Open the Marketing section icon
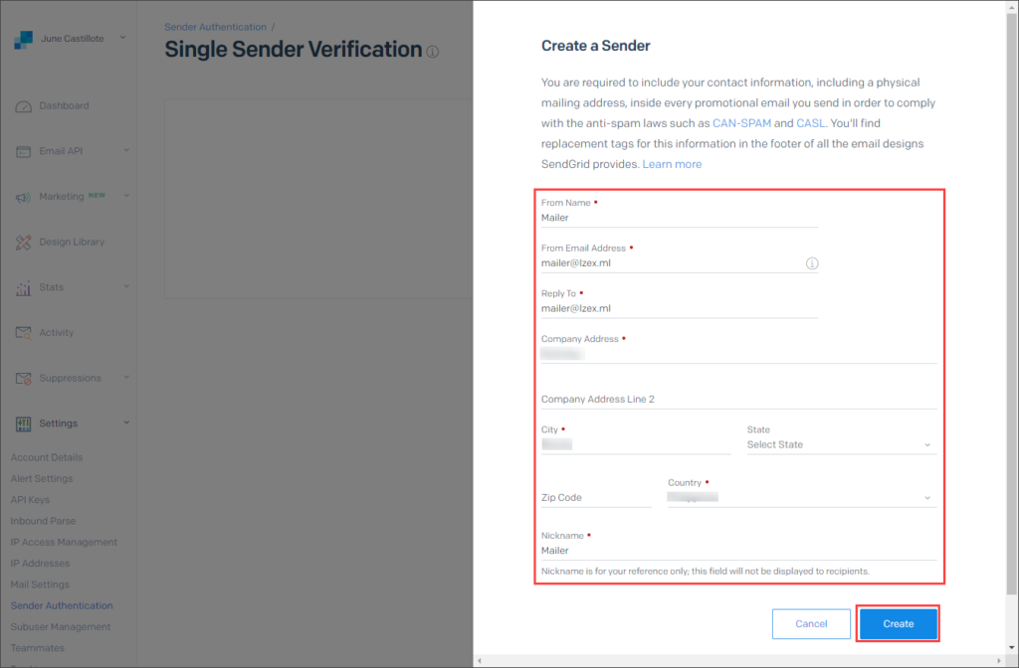Viewport: 1019px width, 668px height. point(22,196)
